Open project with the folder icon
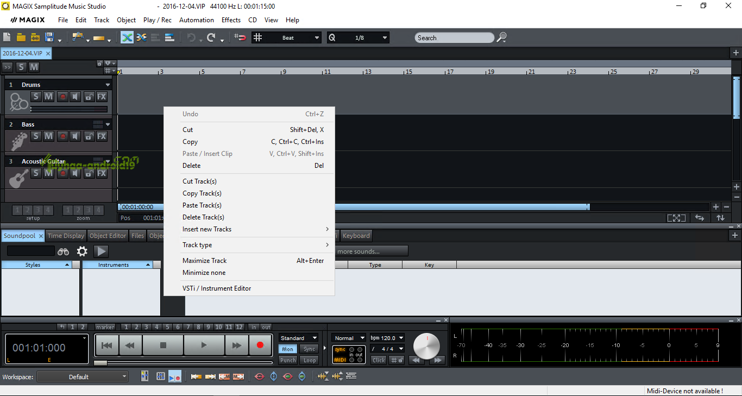742x396 pixels. click(21, 37)
